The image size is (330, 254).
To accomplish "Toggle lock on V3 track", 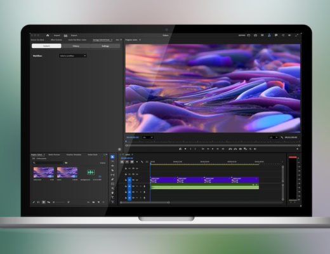I will (126, 168).
